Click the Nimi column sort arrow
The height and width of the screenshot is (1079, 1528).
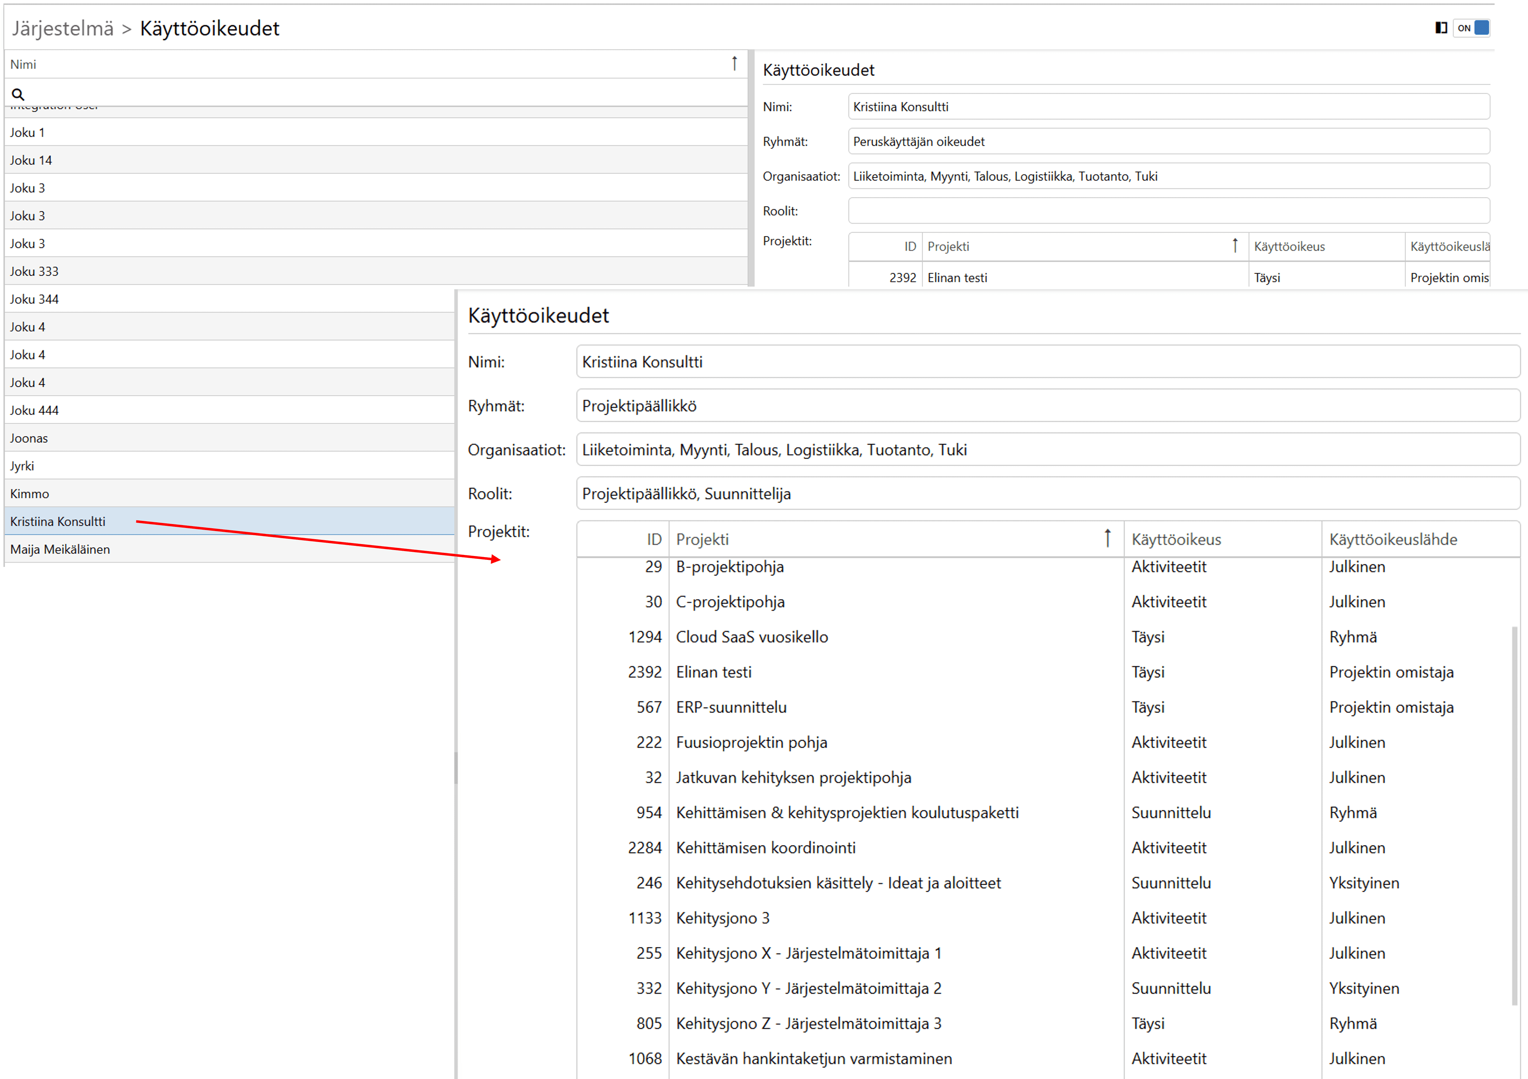(734, 64)
